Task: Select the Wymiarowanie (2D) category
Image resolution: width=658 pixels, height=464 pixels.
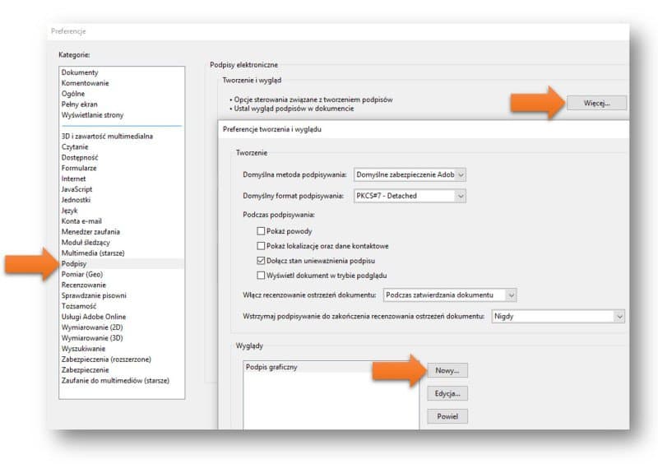Action: point(121,327)
